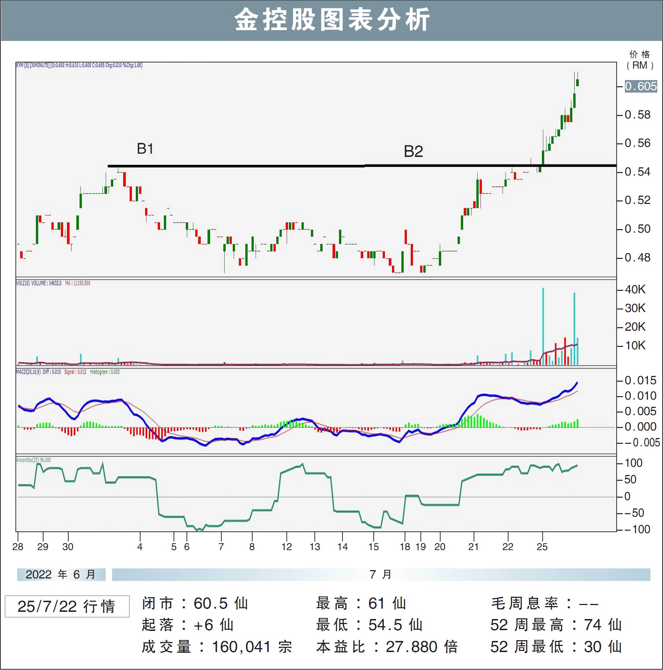Screen dimensions: 663x670
Task: Click date label 30 on time axis
Action: (x=68, y=547)
